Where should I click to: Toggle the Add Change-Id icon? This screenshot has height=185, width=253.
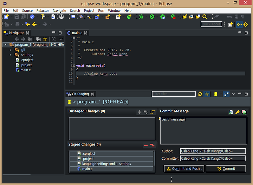pyautogui.click(x=244, y=112)
